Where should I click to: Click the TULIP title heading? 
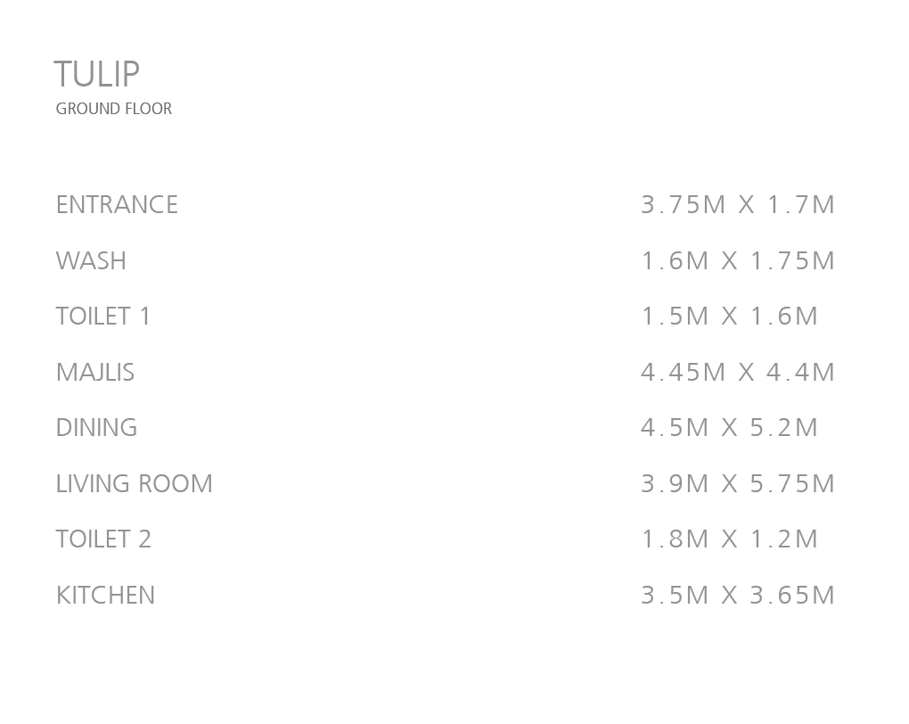coord(96,75)
